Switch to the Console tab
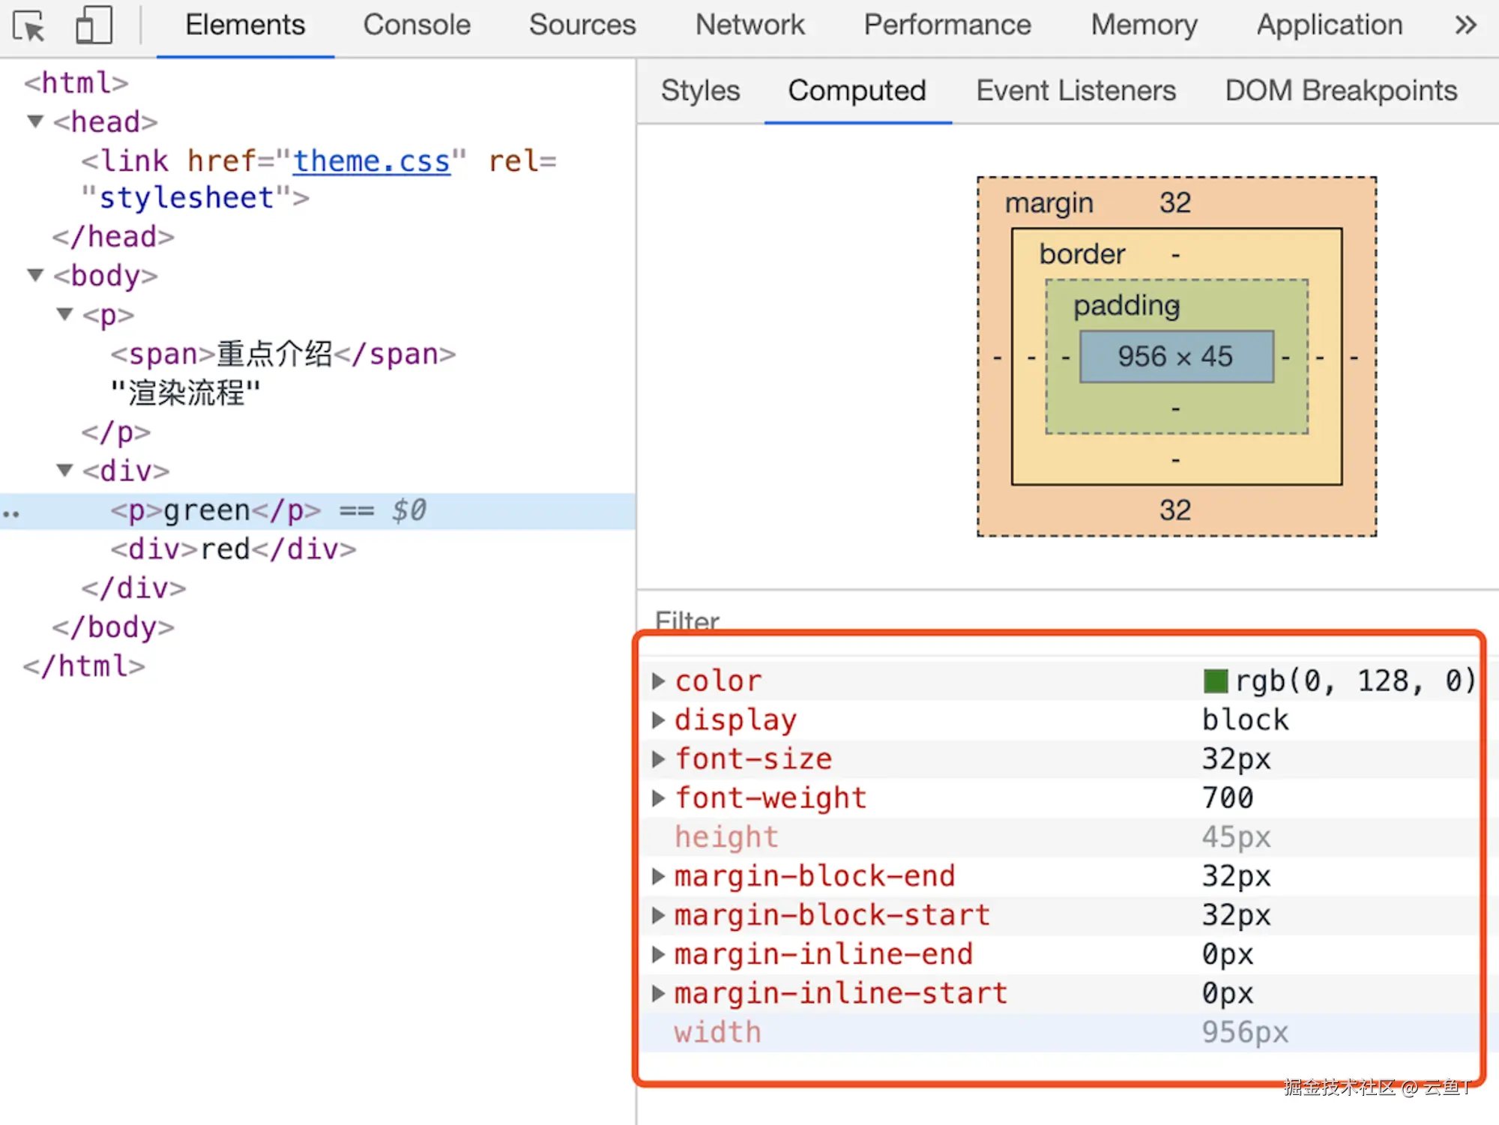This screenshot has width=1499, height=1125. click(x=417, y=25)
